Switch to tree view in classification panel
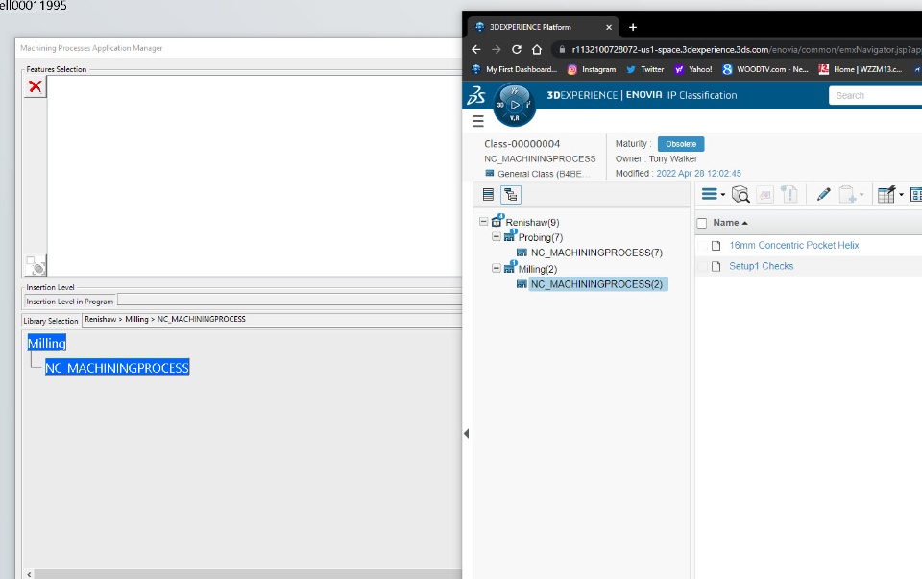 click(x=510, y=195)
